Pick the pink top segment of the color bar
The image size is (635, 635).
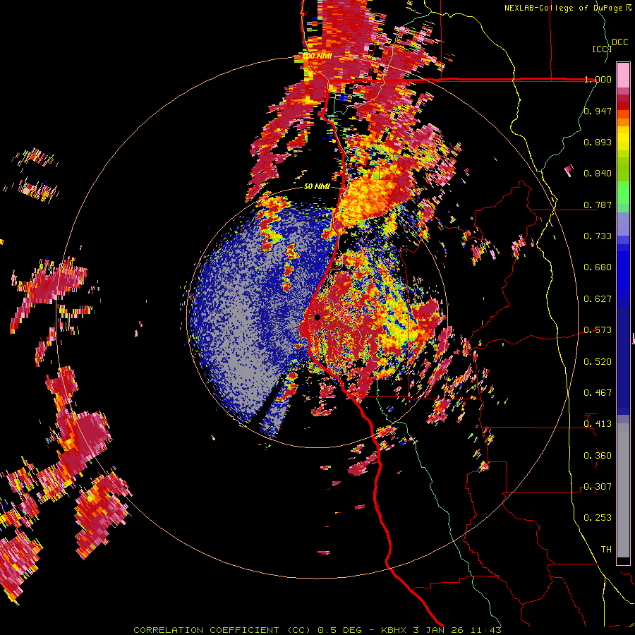tap(623, 75)
